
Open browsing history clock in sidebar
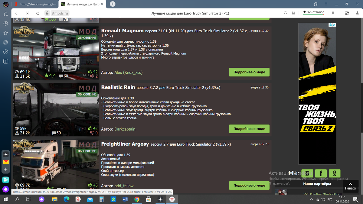(x=5, y=23)
